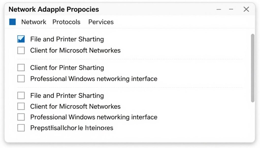Open the Network menu
Screen dimensions: 260x148
(34, 22)
